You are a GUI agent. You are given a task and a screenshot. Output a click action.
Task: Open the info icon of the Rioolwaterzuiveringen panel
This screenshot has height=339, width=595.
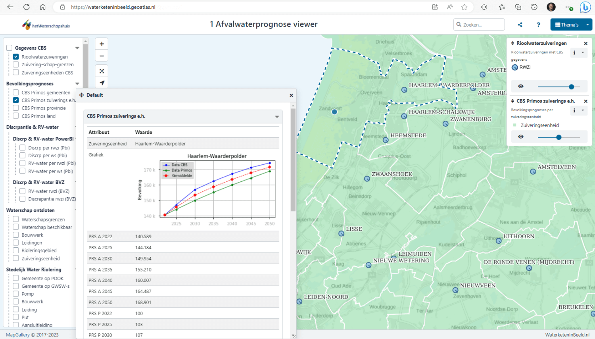tap(575, 52)
